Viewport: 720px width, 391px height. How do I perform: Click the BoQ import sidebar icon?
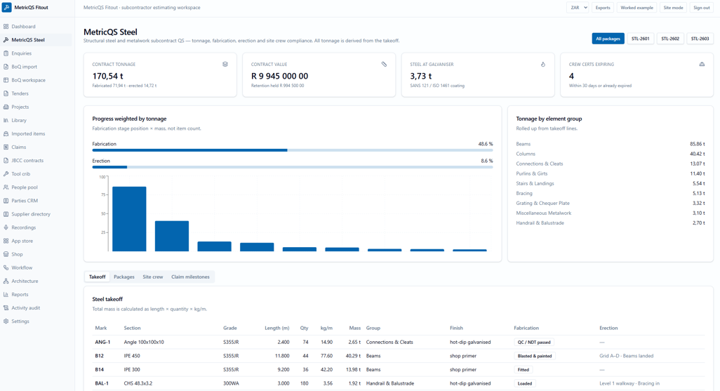[x=6, y=67]
